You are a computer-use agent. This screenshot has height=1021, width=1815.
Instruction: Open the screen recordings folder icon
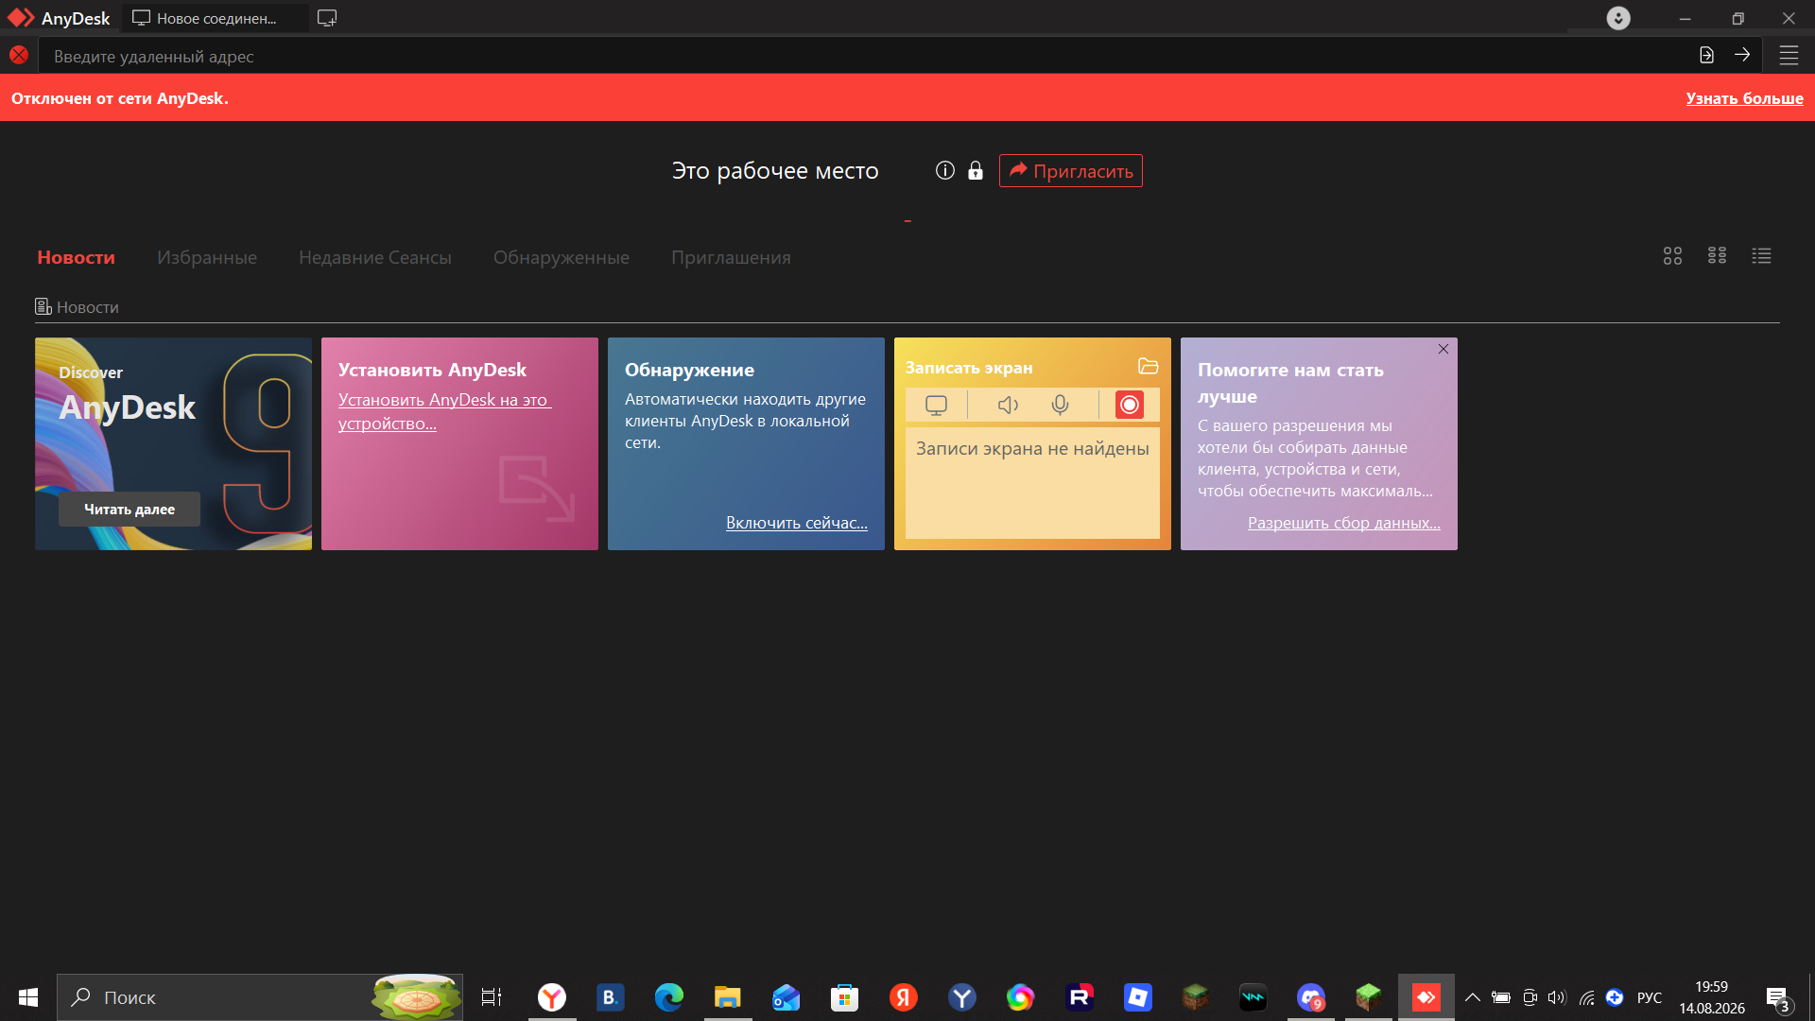(1148, 367)
